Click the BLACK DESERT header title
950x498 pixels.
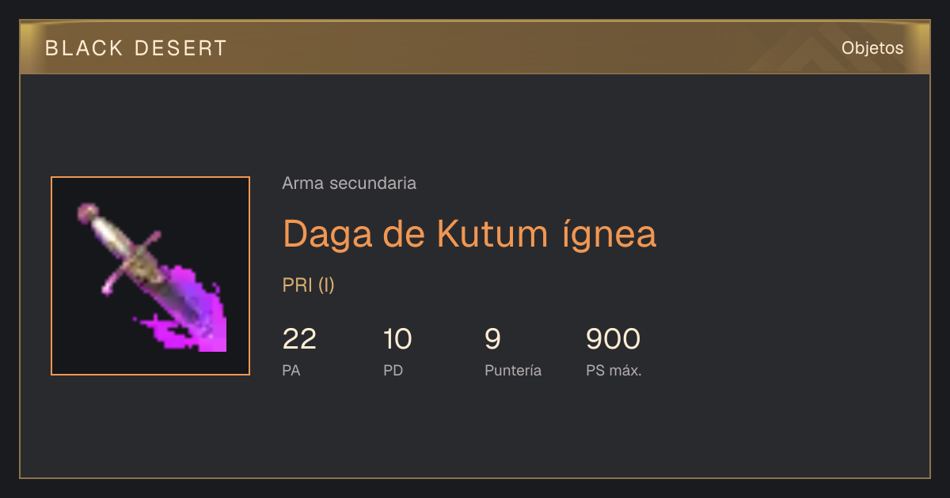pos(136,48)
